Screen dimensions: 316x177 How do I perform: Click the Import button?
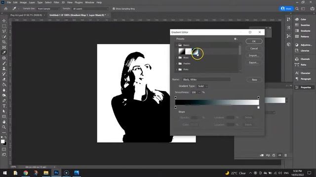coord(254,56)
